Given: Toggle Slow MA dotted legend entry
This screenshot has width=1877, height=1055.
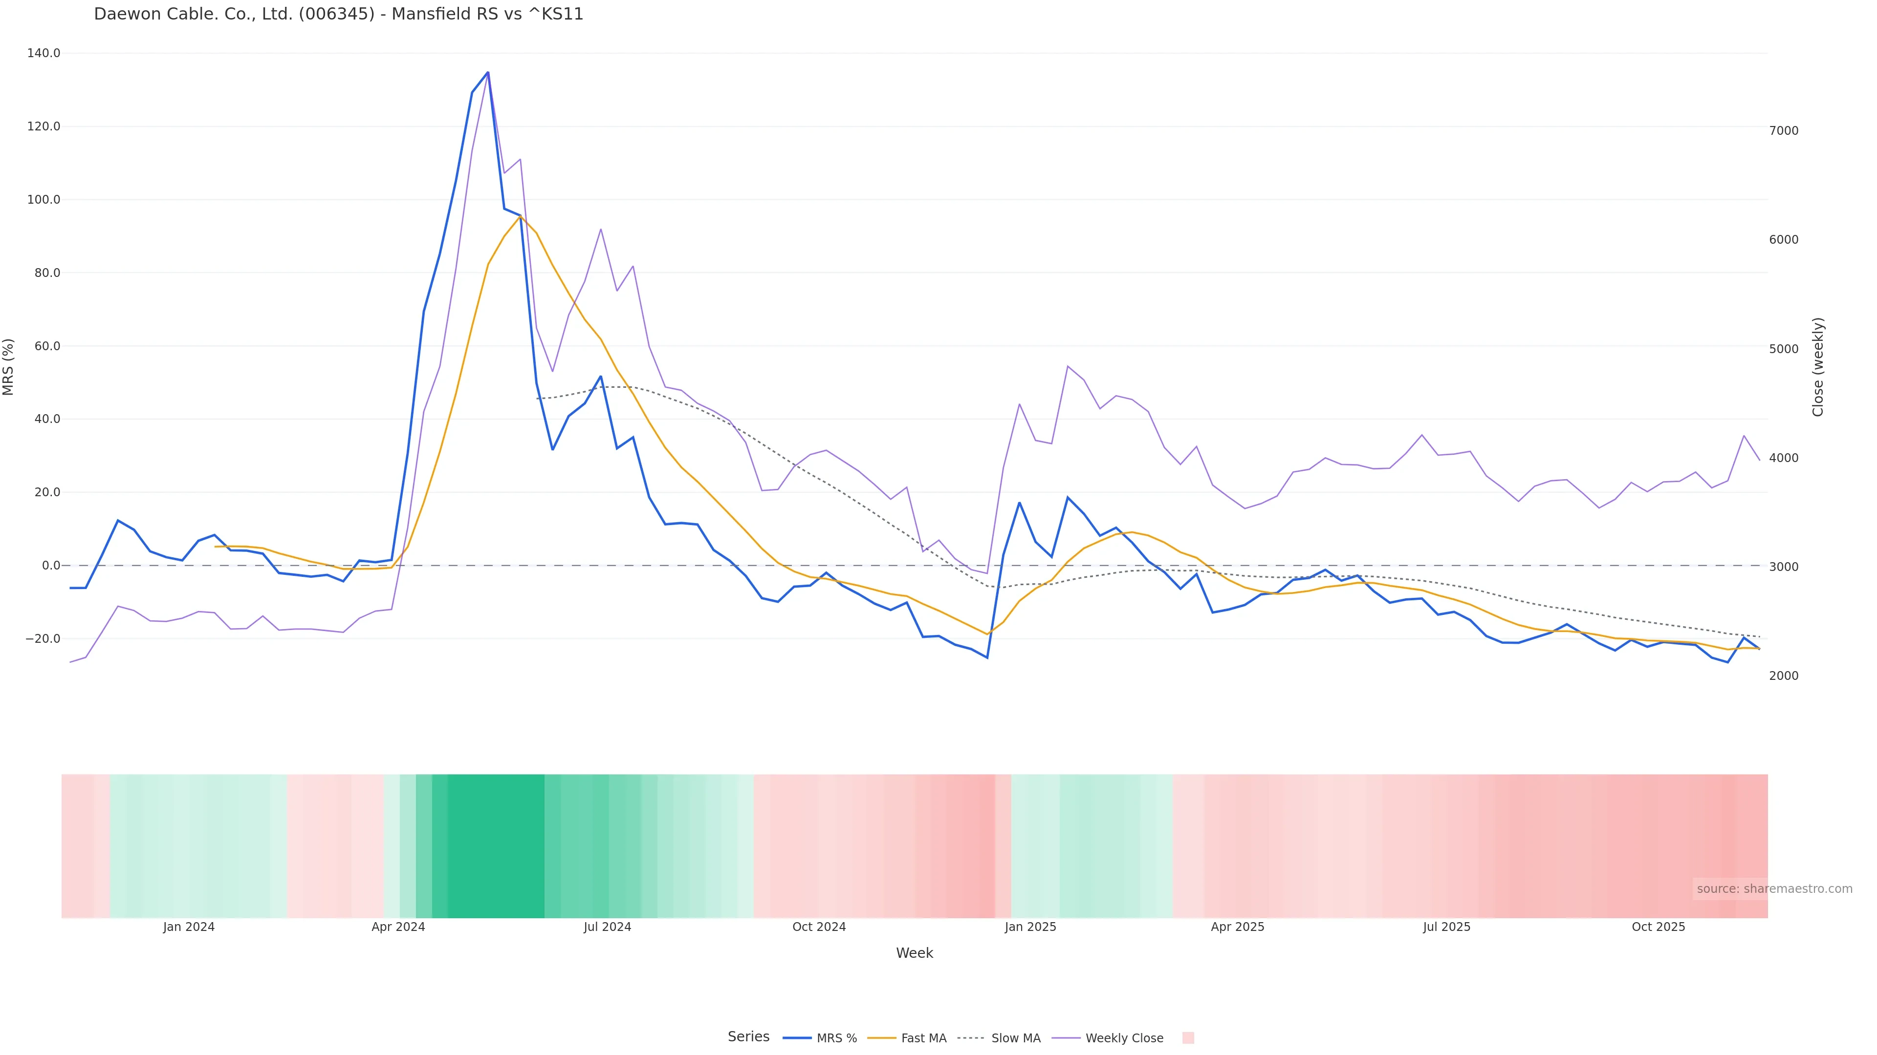Looking at the screenshot, I should click(x=1015, y=1038).
